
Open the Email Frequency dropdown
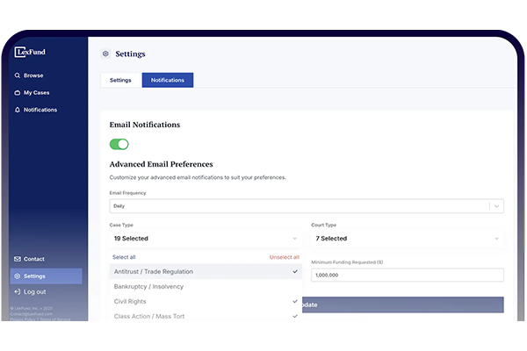coord(307,206)
